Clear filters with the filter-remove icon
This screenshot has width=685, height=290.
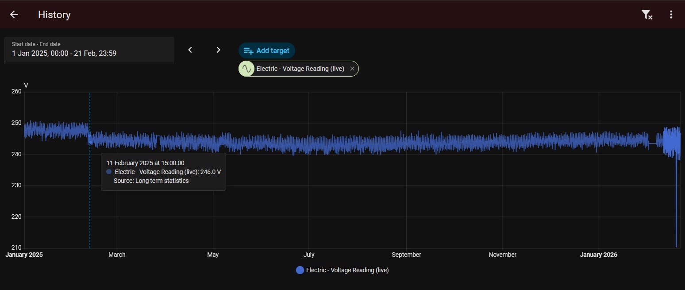(x=647, y=15)
